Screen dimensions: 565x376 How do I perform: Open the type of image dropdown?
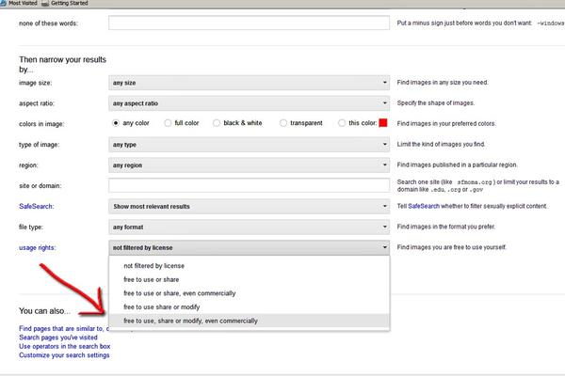coord(249,145)
